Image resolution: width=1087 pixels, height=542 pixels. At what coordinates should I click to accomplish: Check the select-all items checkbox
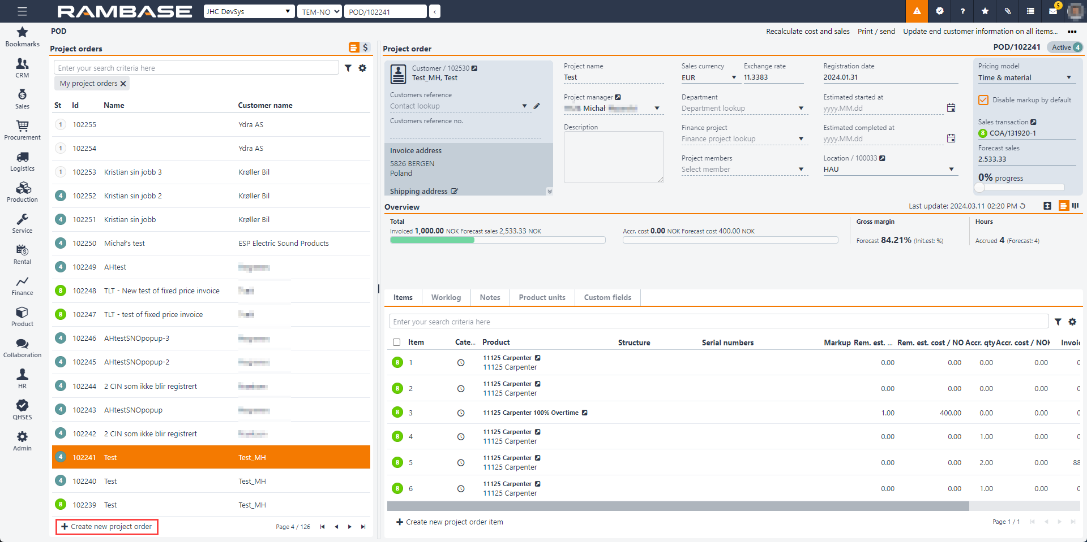pos(396,342)
